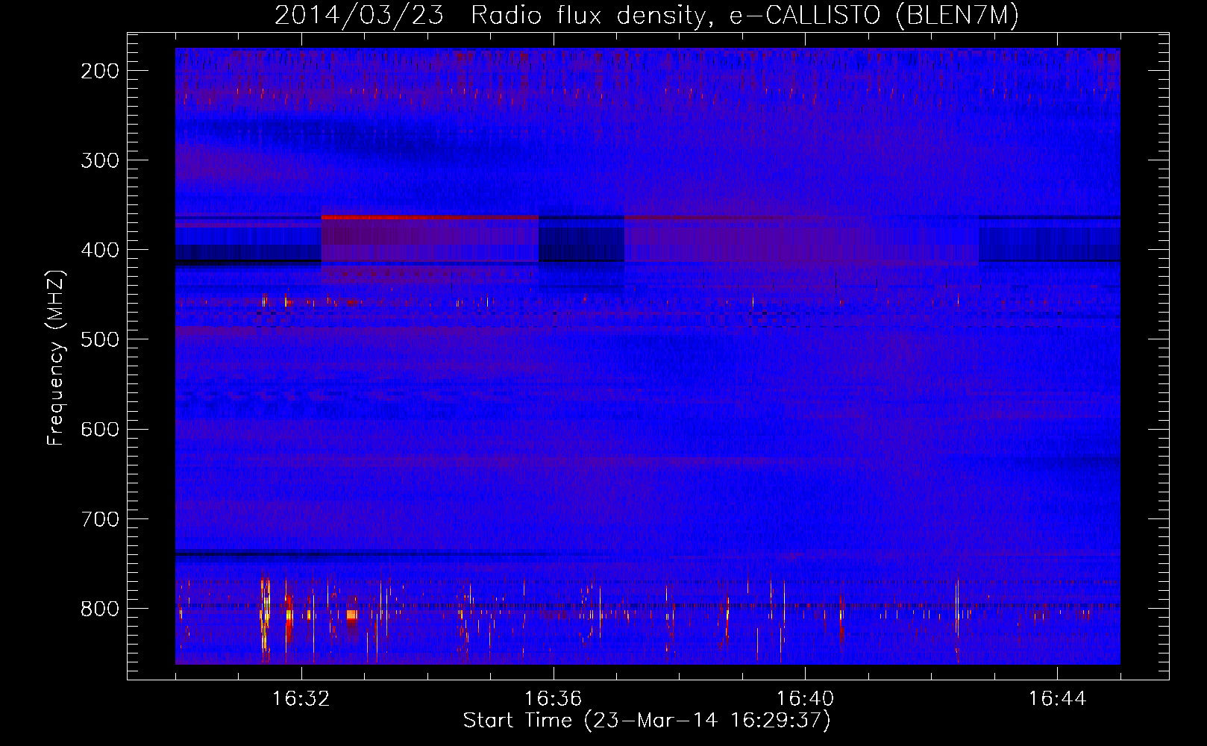Click the 'Start Time (23-Mar-14 16:29:37)' label
The height and width of the screenshot is (746, 1207).
click(646, 720)
